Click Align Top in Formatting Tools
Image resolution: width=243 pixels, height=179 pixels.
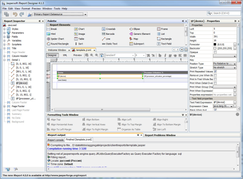click(x=54, y=120)
